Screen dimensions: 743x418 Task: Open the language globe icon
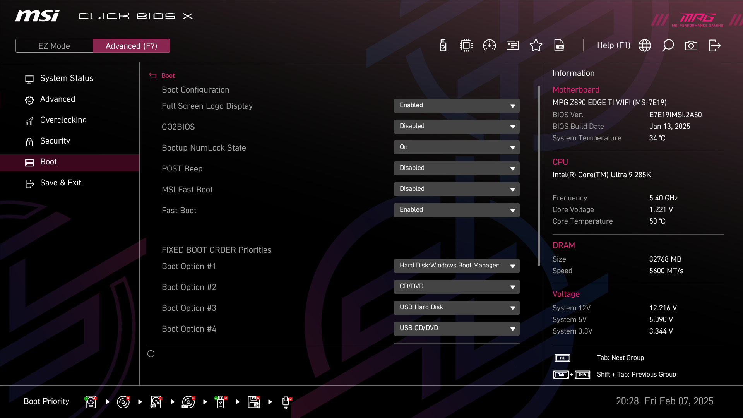click(645, 46)
